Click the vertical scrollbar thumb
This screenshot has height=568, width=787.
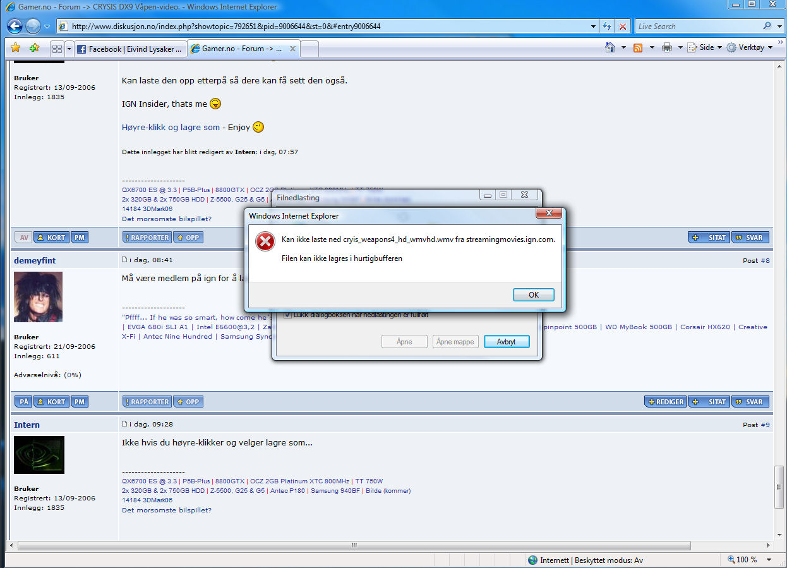tap(779, 486)
